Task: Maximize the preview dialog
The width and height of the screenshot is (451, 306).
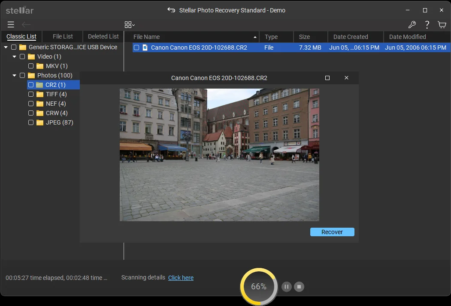Action: pyautogui.click(x=327, y=78)
